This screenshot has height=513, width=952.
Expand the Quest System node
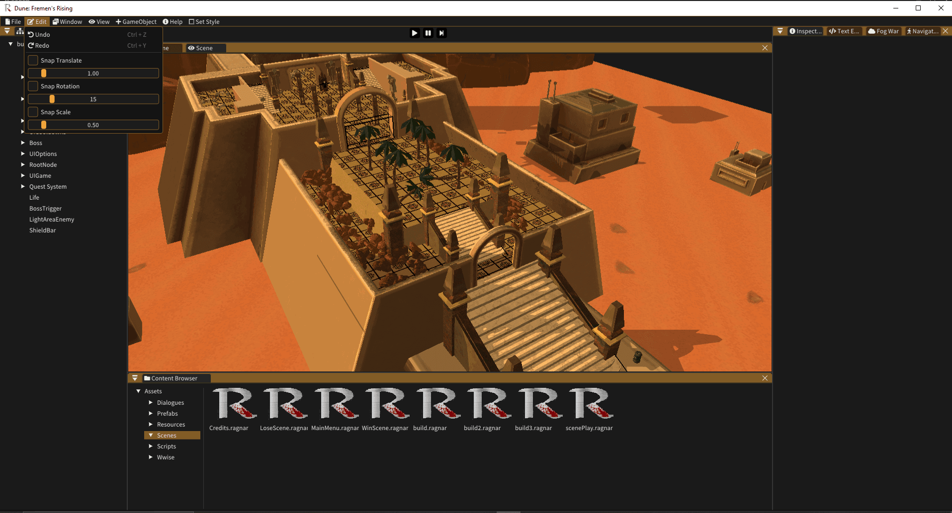(x=23, y=186)
